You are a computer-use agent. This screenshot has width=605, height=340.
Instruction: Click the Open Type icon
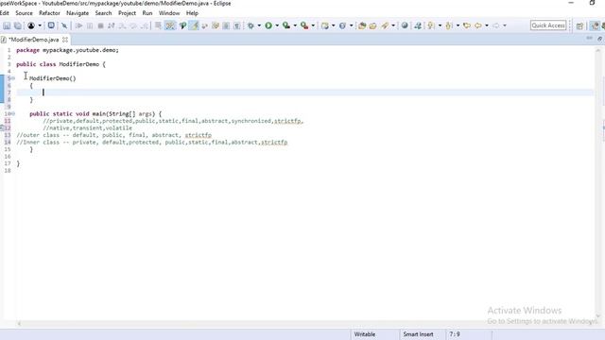pyautogui.click(x=362, y=25)
